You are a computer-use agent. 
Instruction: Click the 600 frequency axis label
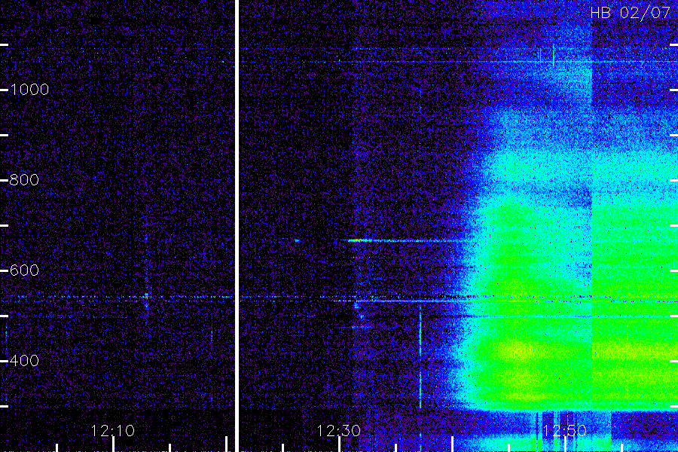click(x=24, y=270)
